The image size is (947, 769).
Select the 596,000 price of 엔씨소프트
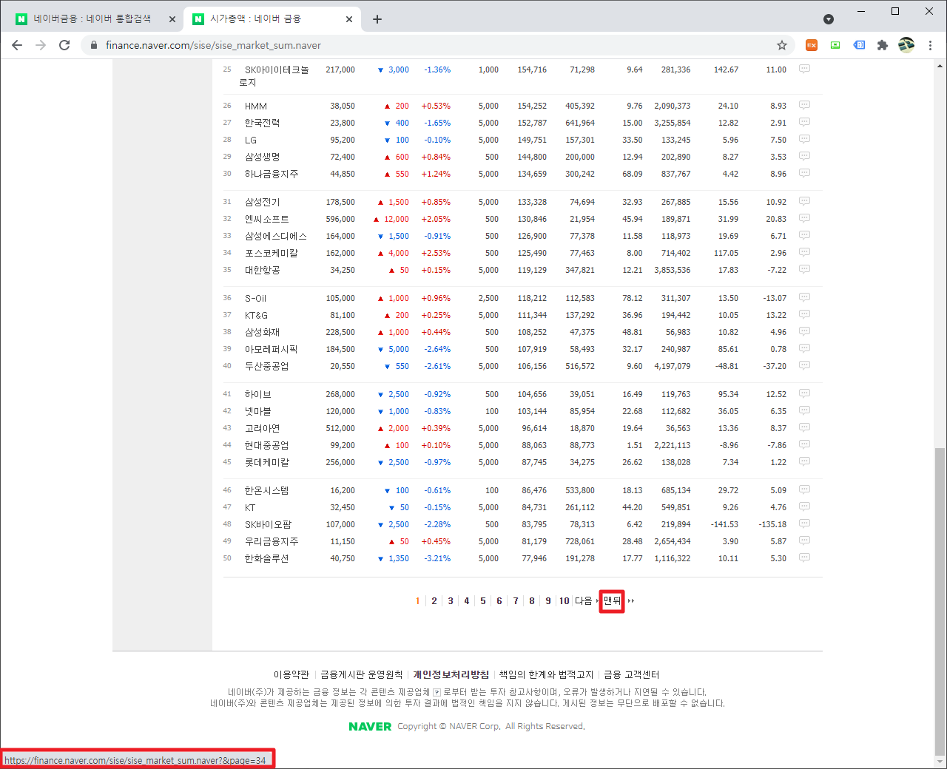[340, 219]
